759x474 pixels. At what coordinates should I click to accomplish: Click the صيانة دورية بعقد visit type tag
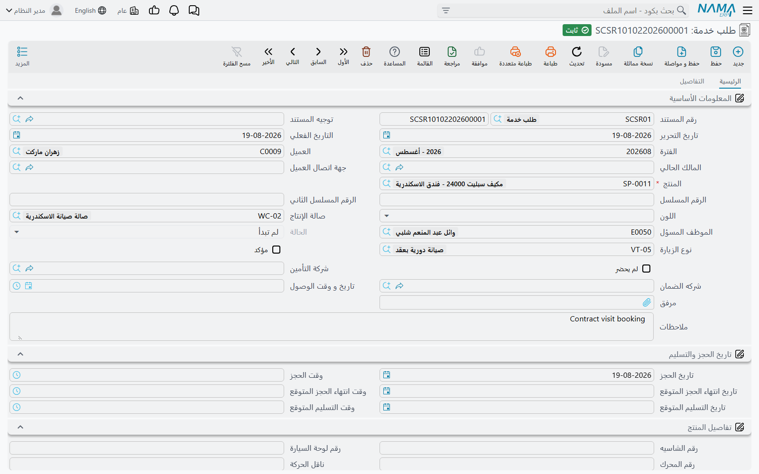(x=419, y=250)
